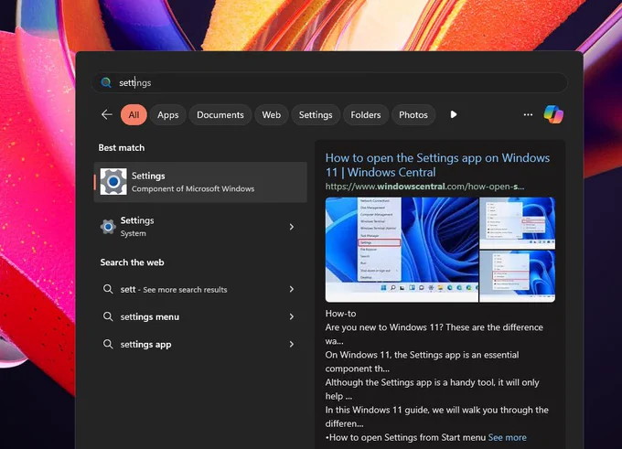Go back with the left arrow icon
This screenshot has height=449, width=622.
pyautogui.click(x=107, y=114)
